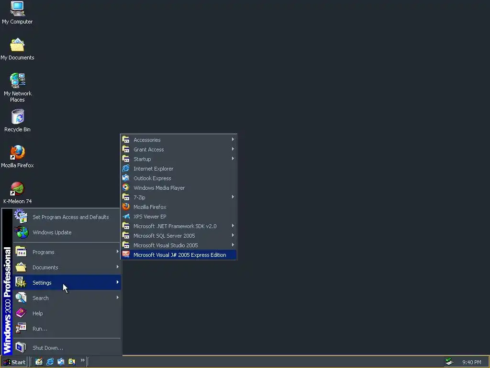This screenshot has width=490, height=368.
Task: Expand the Search submenu arrow
Action: 118,298
